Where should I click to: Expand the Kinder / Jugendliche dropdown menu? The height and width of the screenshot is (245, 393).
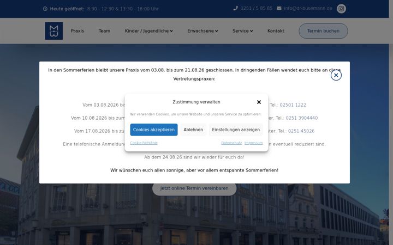click(149, 31)
